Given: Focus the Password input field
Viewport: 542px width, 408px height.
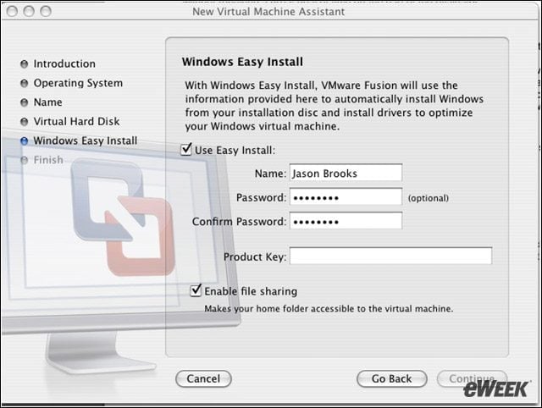Looking at the screenshot, I should 346,197.
